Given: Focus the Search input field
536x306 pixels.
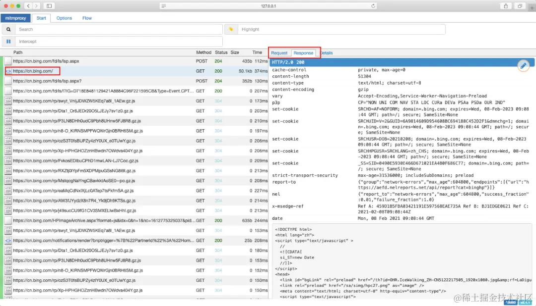Looking at the screenshot, I should (119, 29).
